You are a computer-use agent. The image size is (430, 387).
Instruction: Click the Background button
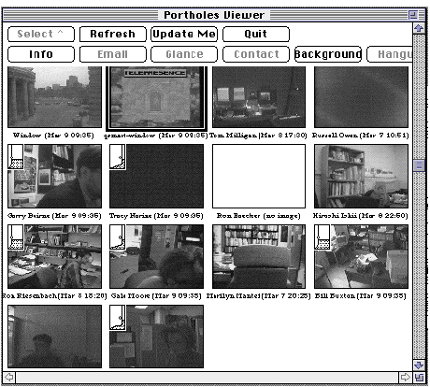click(328, 54)
